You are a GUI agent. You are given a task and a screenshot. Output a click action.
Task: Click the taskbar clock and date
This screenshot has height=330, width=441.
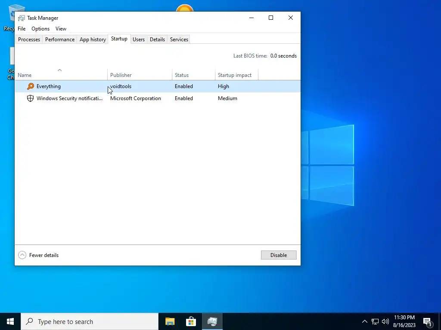pos(404,321)
